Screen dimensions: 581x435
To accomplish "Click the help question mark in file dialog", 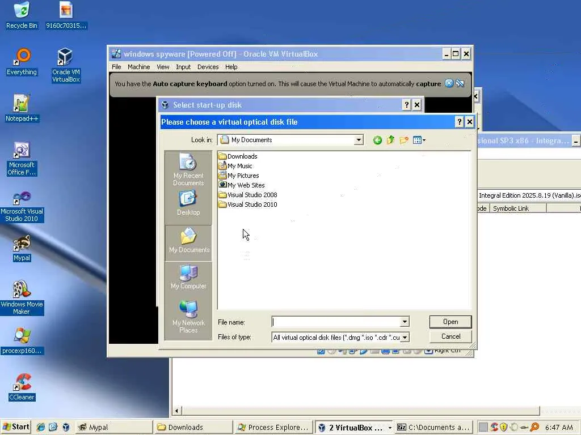I will 459,122.
